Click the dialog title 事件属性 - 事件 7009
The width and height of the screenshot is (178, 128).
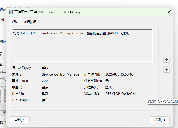pos(48,12)
